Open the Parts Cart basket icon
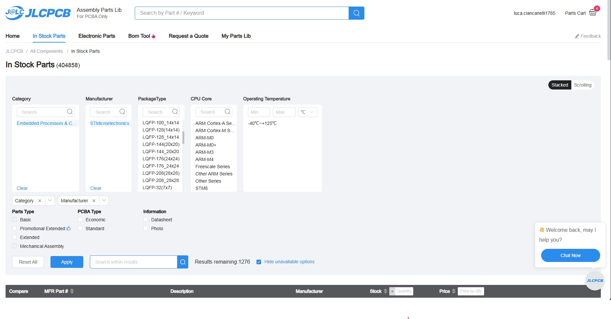This screenshot has width=611, height=319. [x=593, y=13]
